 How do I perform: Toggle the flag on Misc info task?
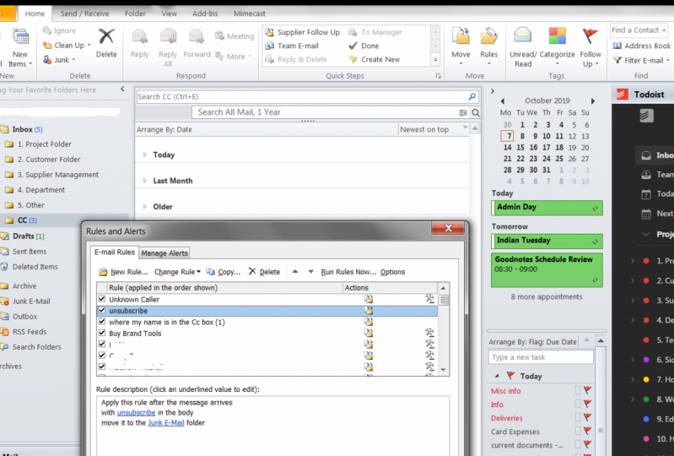[x=587, y=390]
